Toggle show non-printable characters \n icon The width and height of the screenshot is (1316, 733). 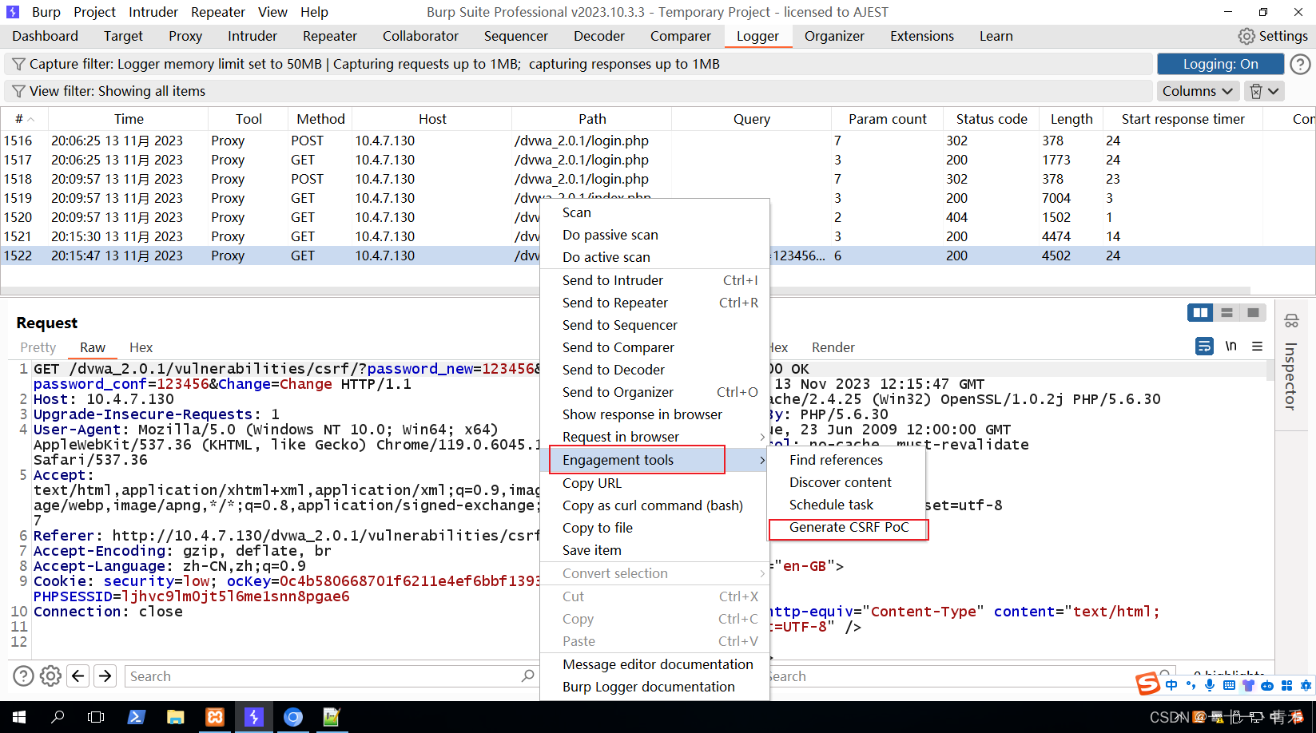point(1231,346)
